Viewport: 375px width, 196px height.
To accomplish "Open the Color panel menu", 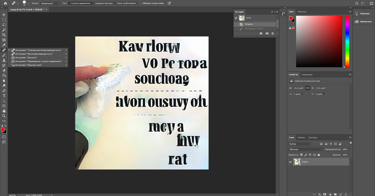I will [x=350, y=12].
